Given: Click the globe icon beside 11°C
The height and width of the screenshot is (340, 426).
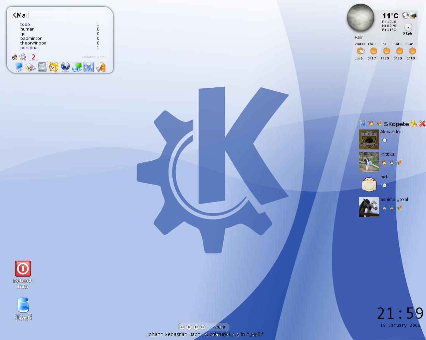Looking at the screenshot, I should tap(405, 15).
